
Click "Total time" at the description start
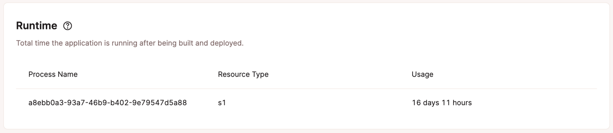click(33, 43)
